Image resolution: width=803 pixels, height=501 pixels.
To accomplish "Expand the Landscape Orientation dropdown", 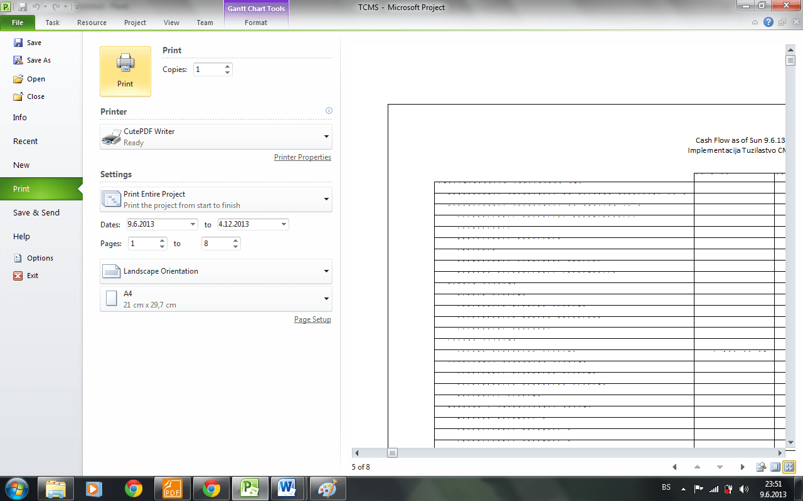I will tap(326, 271).
